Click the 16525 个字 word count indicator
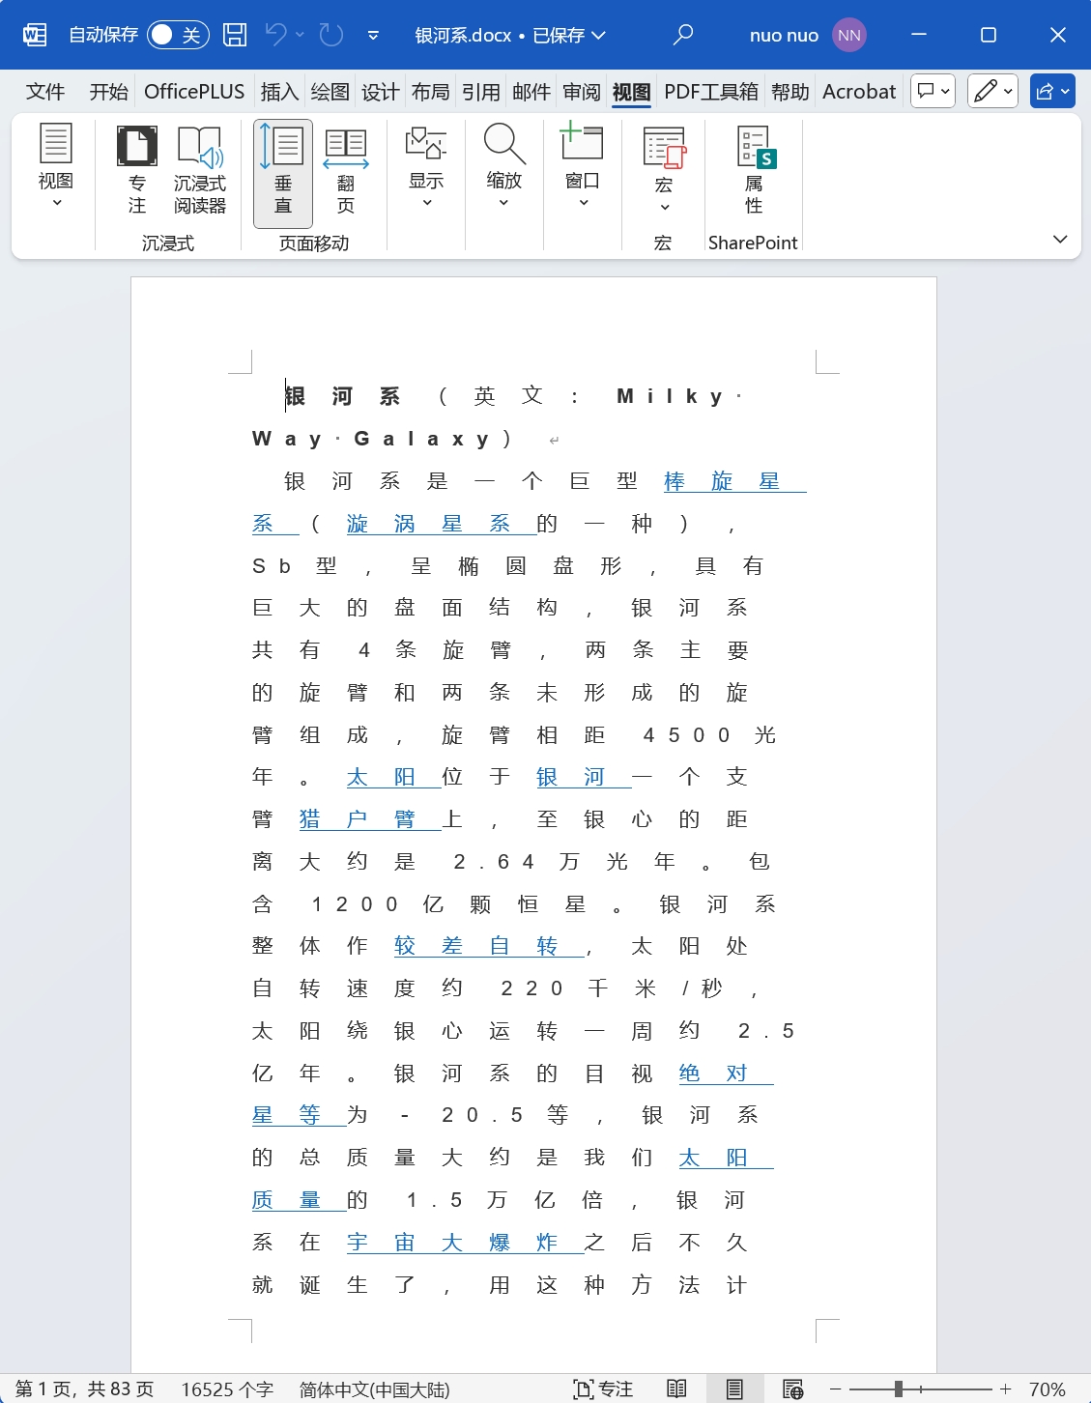Viewport: 1091px width, 1403px height. coord(227,1389)
